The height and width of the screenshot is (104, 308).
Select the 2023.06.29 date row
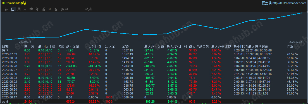point(9,62)
